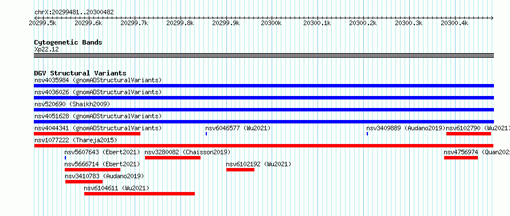Select the blue bar under nsv4035984
This screenshot has height=216, width=510.
264,86
